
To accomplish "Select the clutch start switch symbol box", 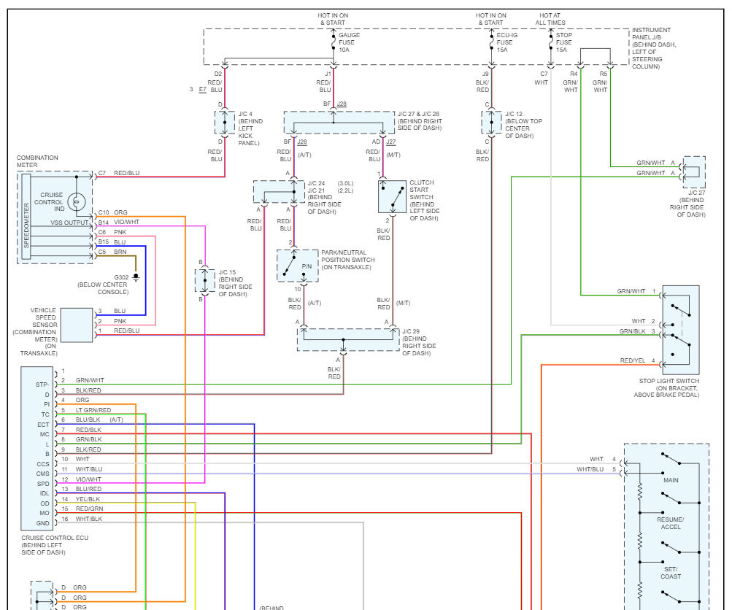I will coord(392,196).
